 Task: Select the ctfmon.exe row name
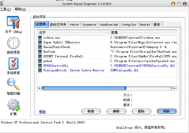pyautogui.click(x=52, y=38)
